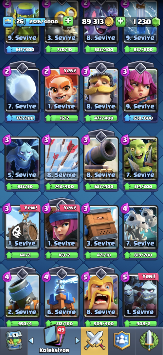Select the Tesla tower card at level 6
This screenshot has height=355, width=163.
point(62,296)
